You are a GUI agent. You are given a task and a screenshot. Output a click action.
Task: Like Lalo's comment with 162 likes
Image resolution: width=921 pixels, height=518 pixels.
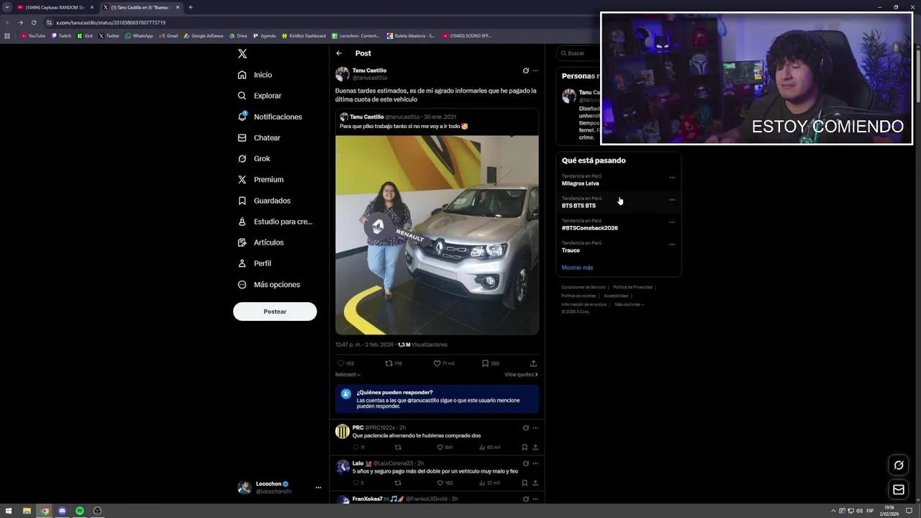(440, 483)
